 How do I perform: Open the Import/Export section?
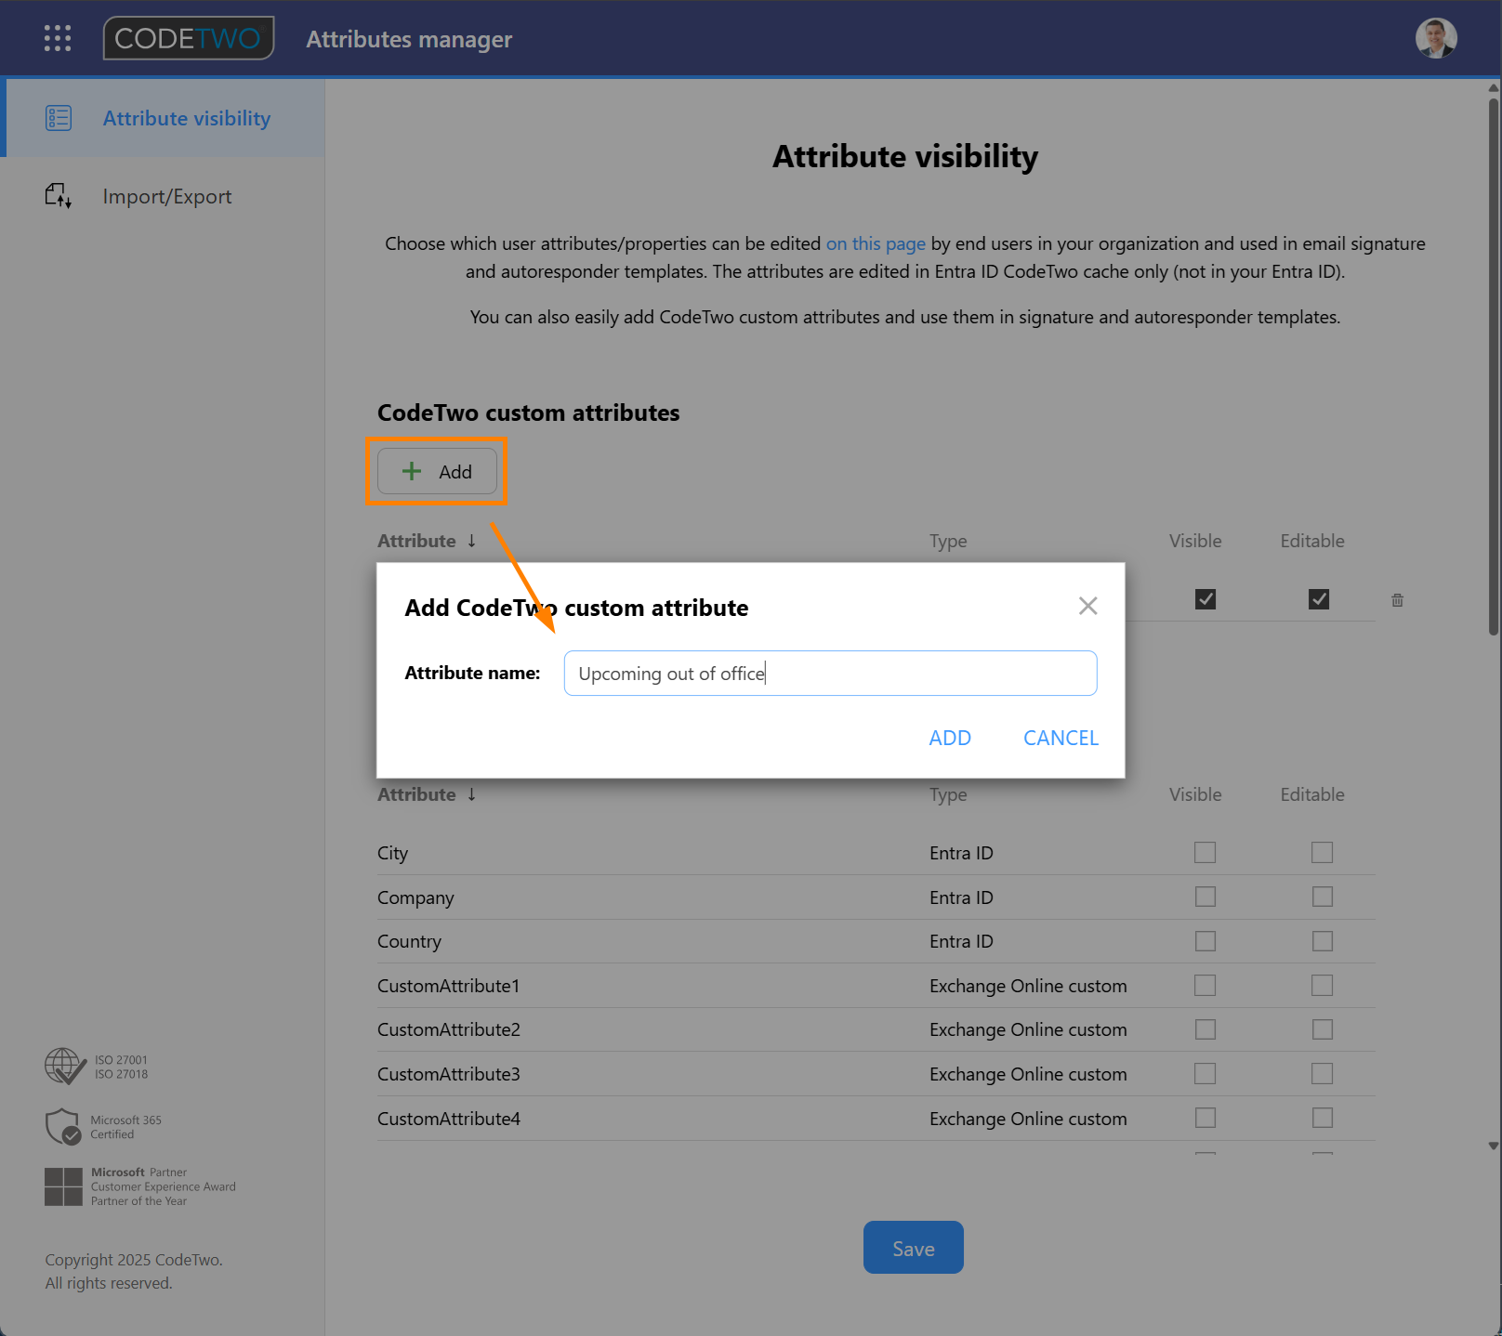(167, 196)
